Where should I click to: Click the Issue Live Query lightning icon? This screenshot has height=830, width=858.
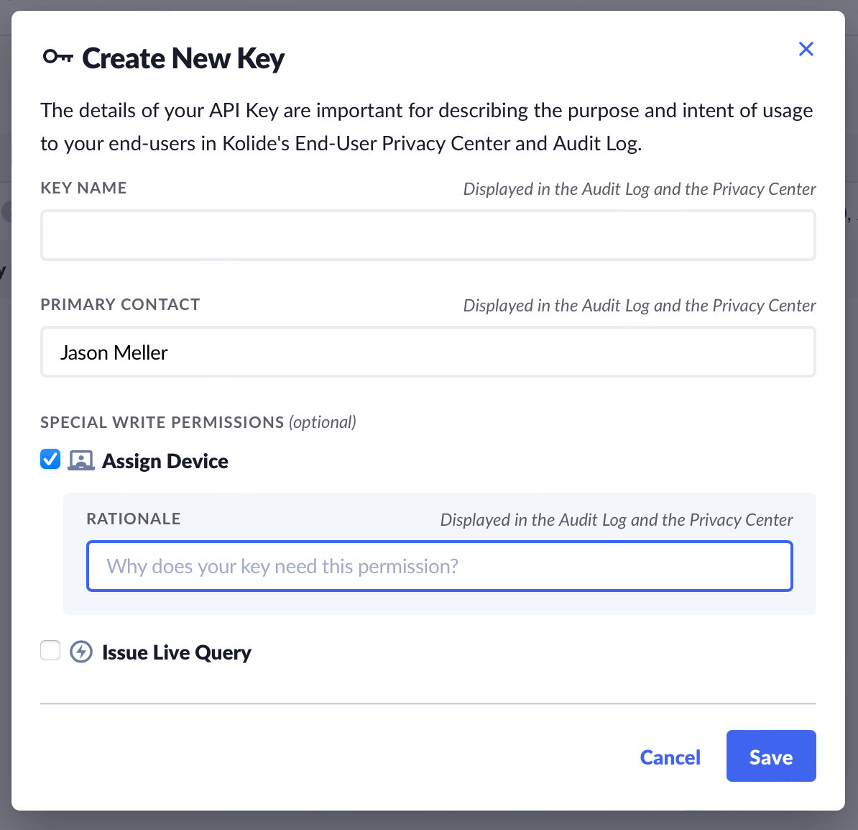pos(81,652)
